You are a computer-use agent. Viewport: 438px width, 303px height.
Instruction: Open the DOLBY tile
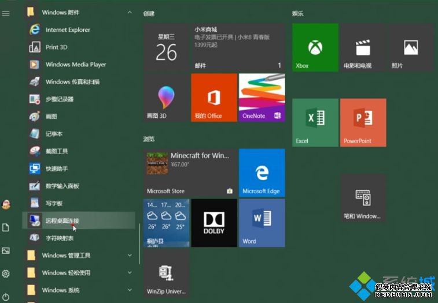tap(214, 223)
